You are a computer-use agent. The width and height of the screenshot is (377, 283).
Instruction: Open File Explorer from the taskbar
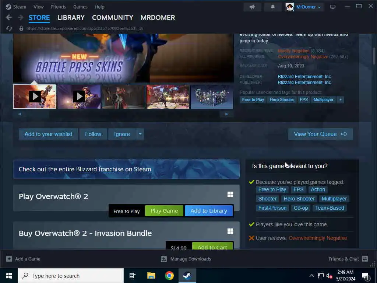coord(151,276)
